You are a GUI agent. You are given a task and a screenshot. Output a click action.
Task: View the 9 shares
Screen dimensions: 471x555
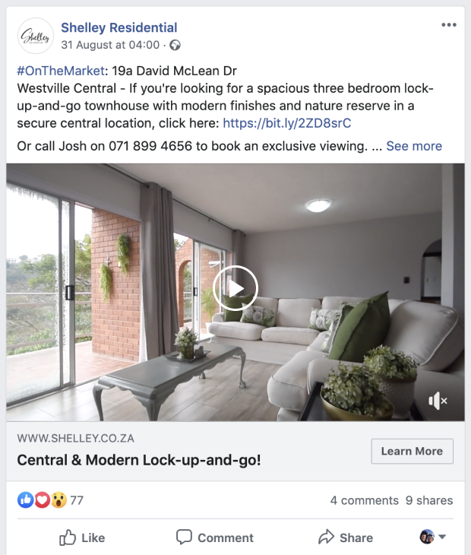pyautogui.click(x=429, y=500)
